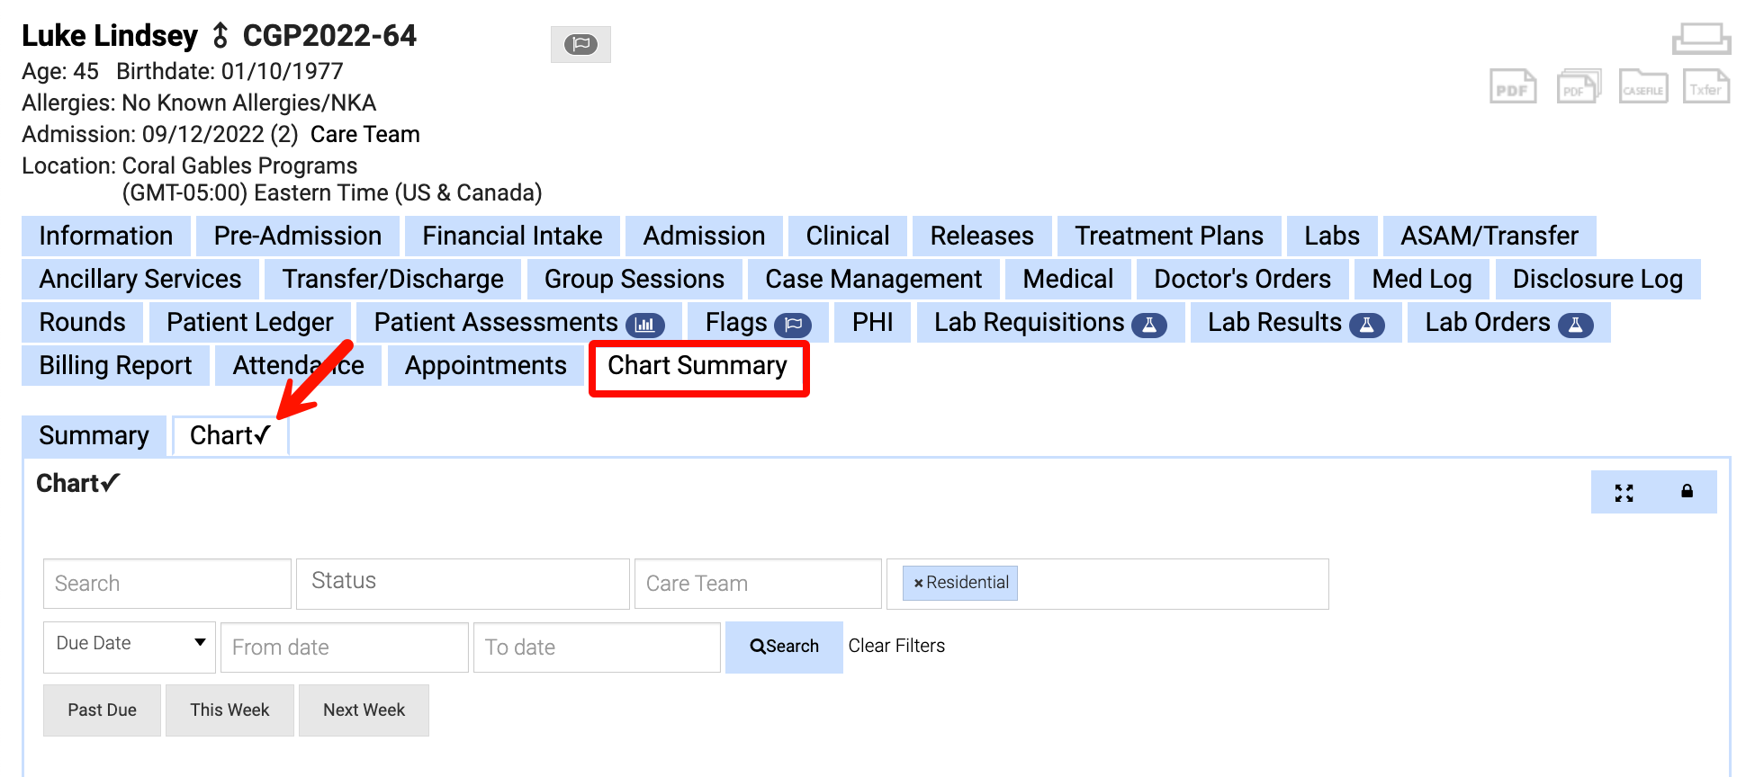Expand the Chart panel to fullscreen
Image resolution: width=1746 pixels, height=777 pixels.
click(x=1624, y=493)
